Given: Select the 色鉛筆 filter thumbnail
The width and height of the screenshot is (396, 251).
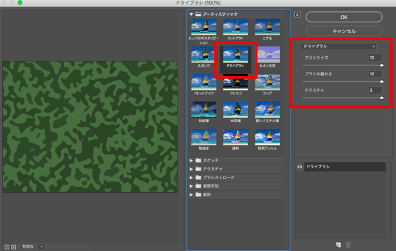Looking at the screenshot, I should (x=203, y=110).
